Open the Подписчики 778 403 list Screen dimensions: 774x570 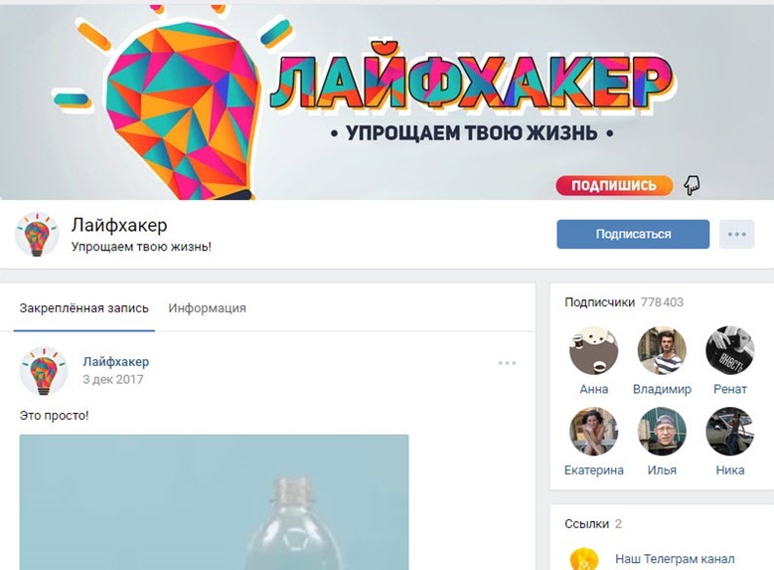tap(624, 302)
